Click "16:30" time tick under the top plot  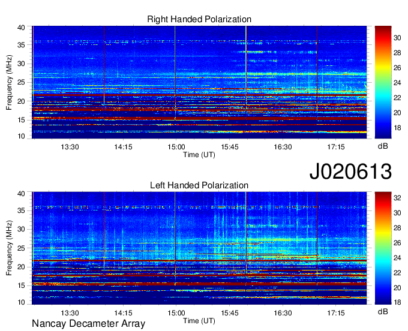[x=283, y=147]
